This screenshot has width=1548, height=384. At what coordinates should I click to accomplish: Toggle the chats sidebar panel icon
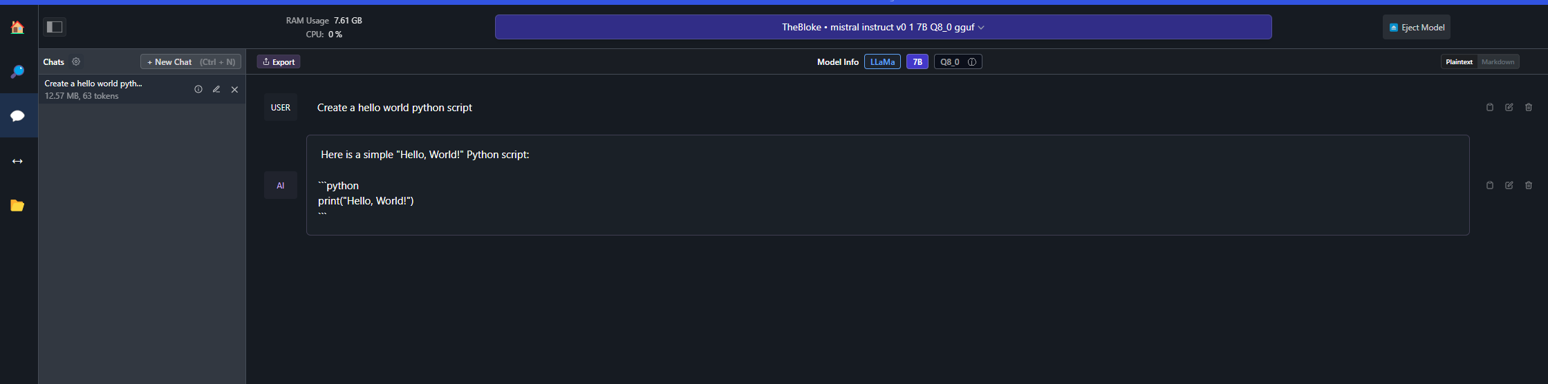point(55,27)
